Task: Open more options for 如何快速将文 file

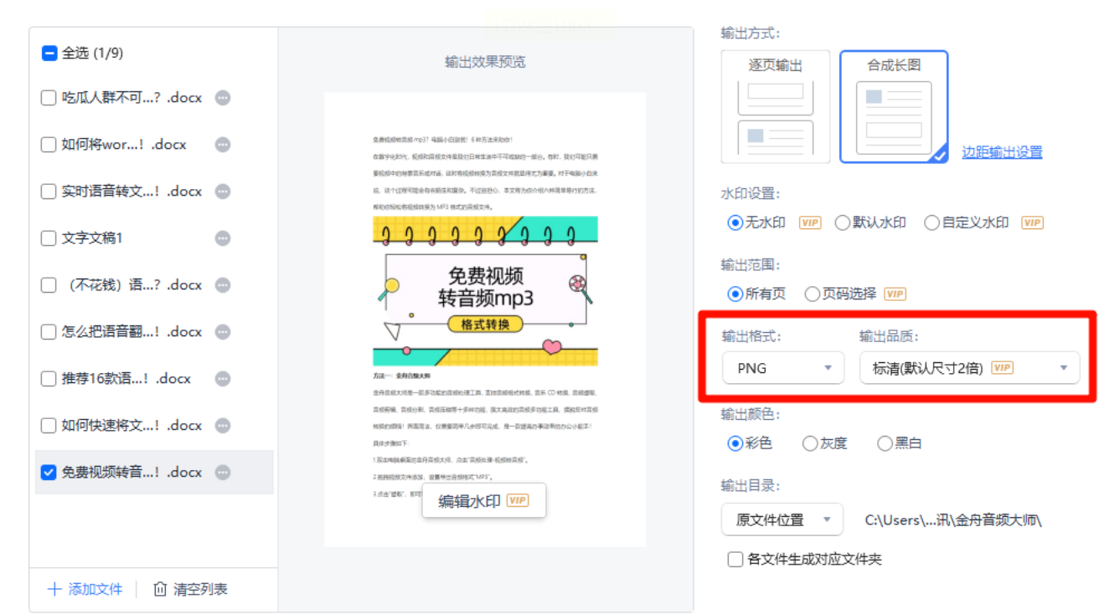Action: [x=223, y=426]
